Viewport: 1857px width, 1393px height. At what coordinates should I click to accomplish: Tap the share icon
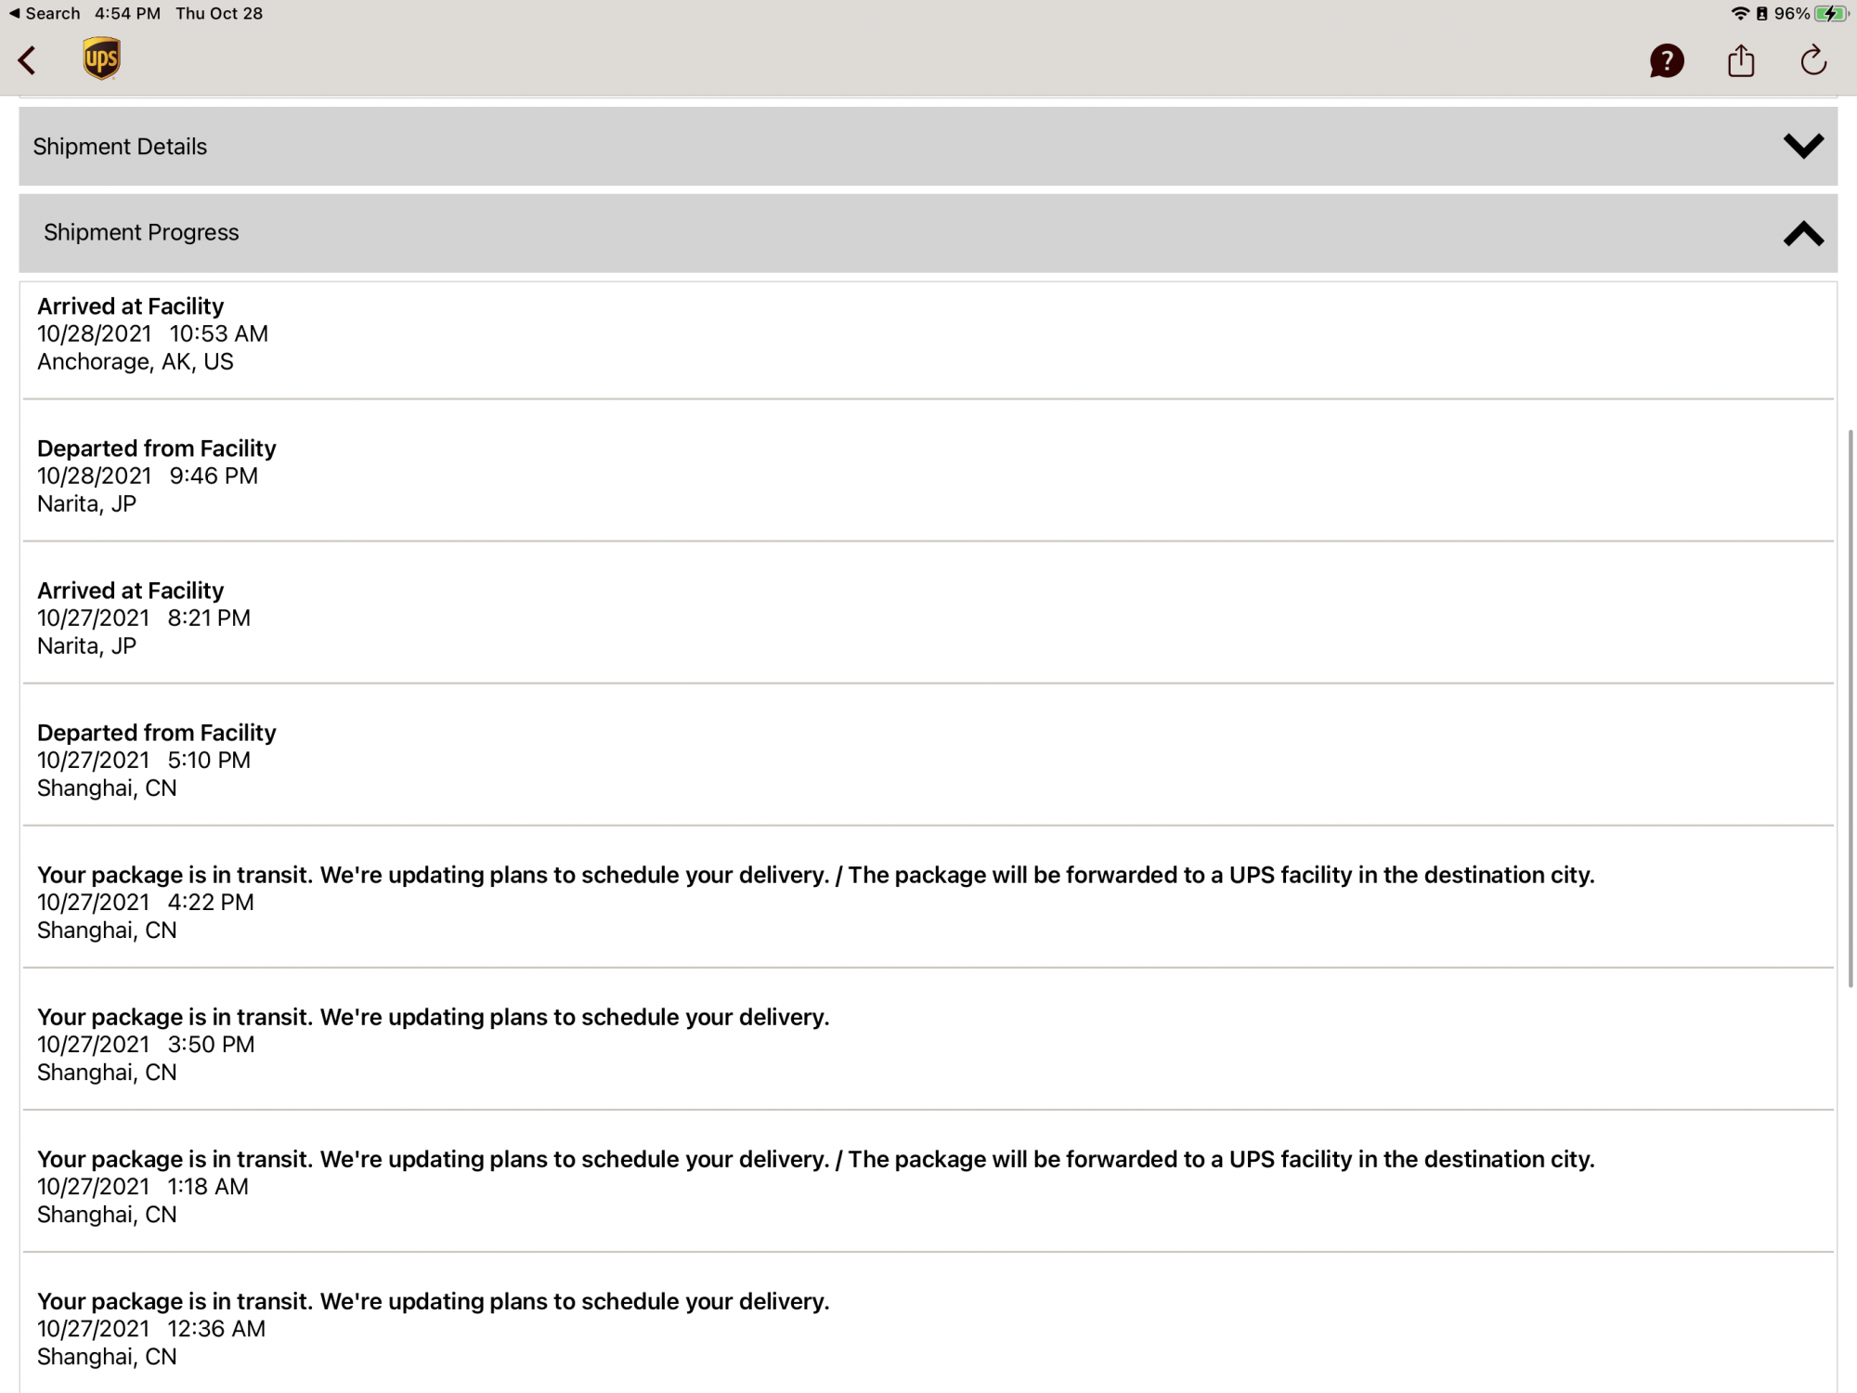pyautogui.click(x=1741, y=61)
